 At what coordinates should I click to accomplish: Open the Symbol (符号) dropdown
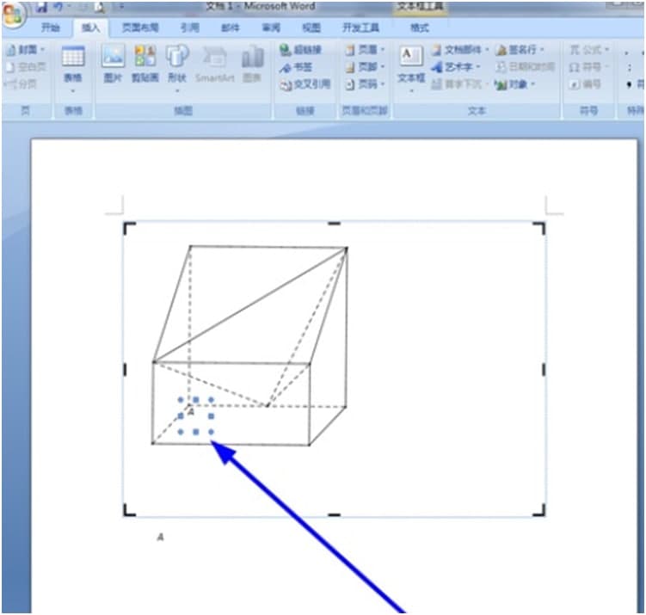[589, 67]
